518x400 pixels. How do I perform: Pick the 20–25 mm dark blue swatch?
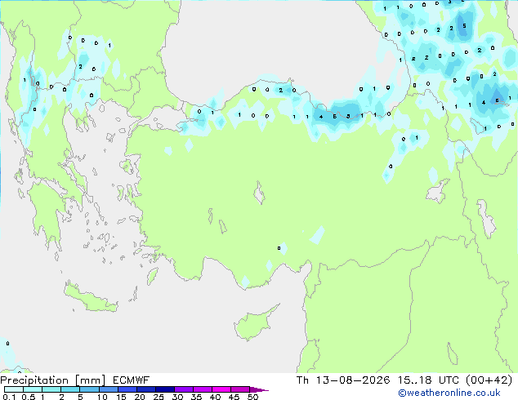145,389
